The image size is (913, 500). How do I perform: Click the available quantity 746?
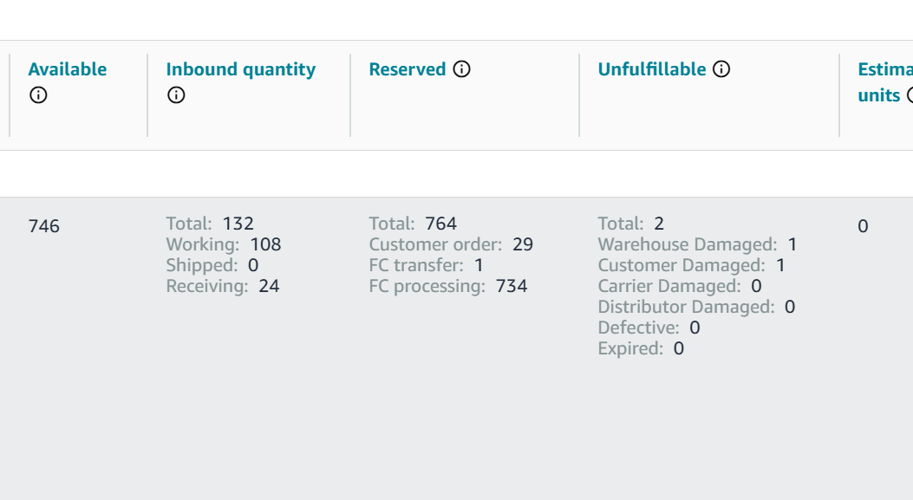click(43, 226)
